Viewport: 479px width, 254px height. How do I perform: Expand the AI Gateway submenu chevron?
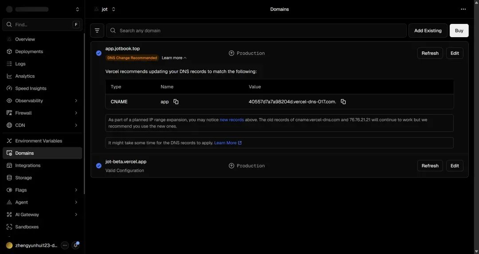coord(76,215)
